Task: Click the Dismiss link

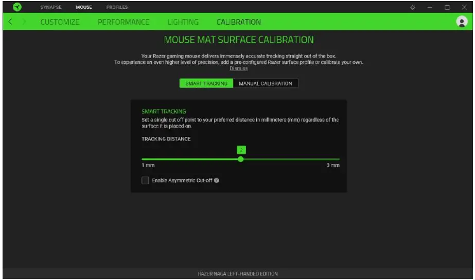Action: click(239, 68)
